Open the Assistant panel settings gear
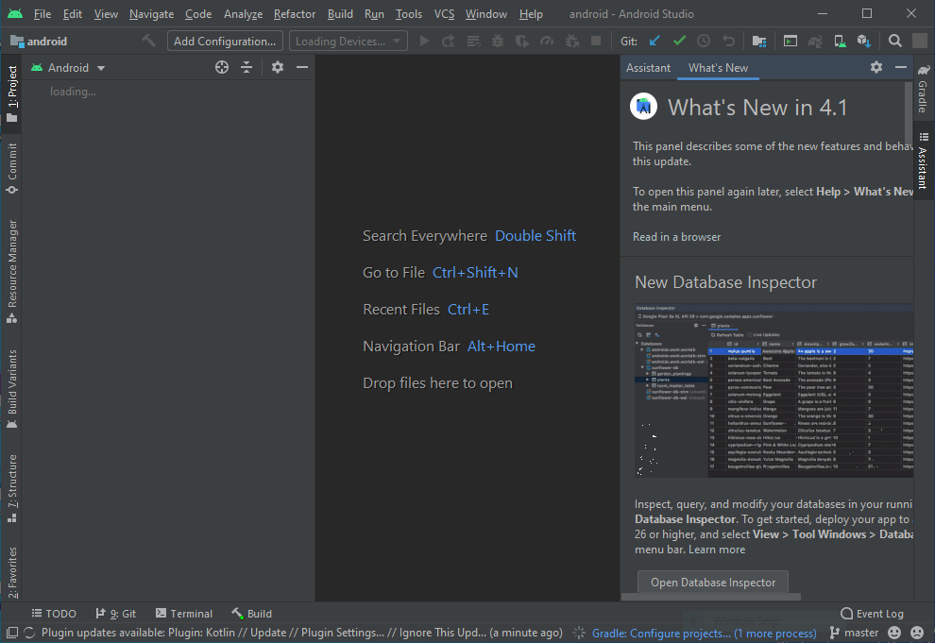Viewport: 935px width, 643px height. [875, 67]
